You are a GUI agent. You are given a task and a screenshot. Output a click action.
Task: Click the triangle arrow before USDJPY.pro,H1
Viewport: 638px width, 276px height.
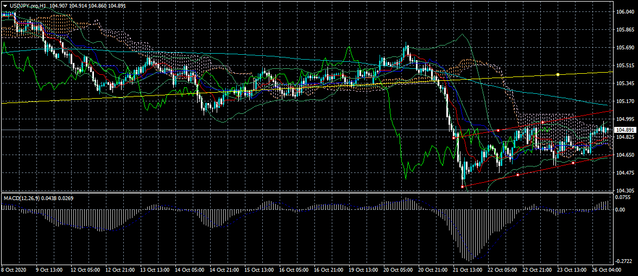tap(5, 6)
